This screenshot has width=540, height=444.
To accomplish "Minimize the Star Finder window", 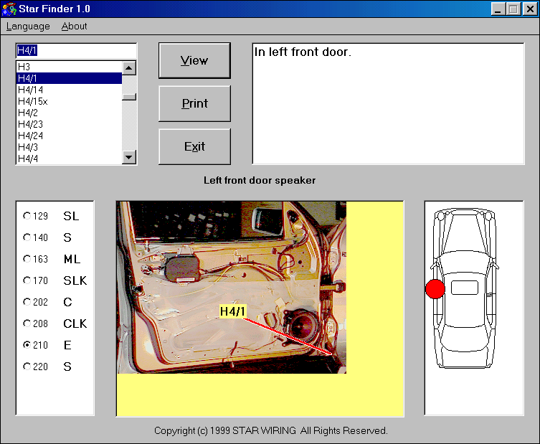I will click(x=498, y=9).
